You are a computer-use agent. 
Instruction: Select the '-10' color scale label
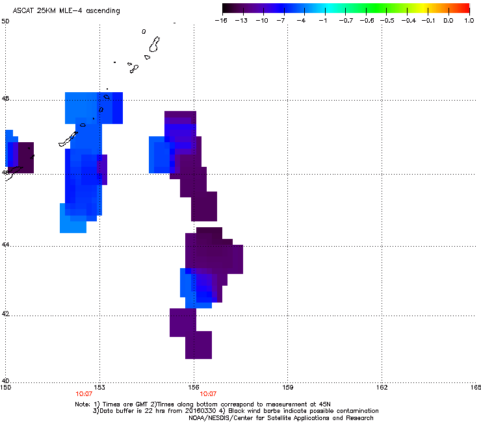pyautogui.click(x=262, y=21)
